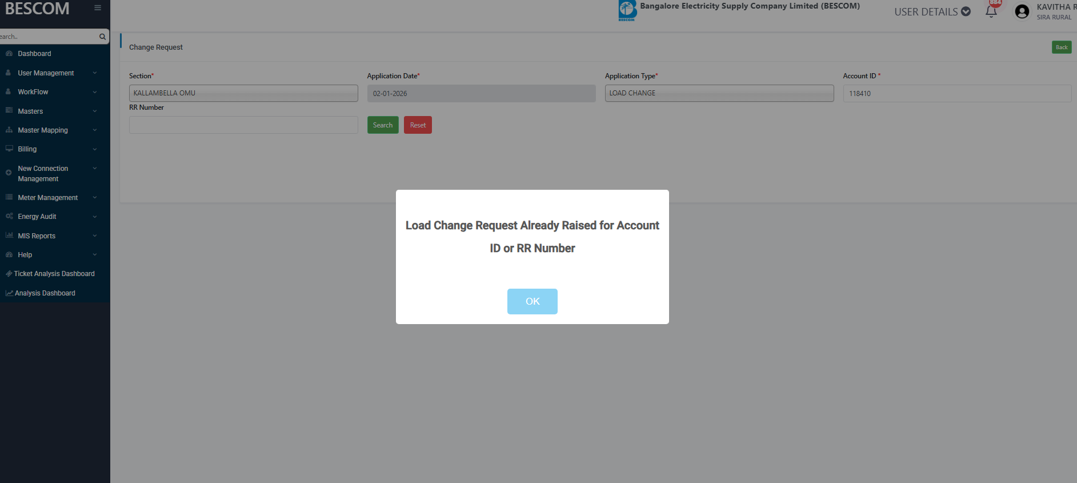The image size is (1077, 483).
Task: Click the Analysis Dashboard line-chart icon
Action: click(9, 293)
